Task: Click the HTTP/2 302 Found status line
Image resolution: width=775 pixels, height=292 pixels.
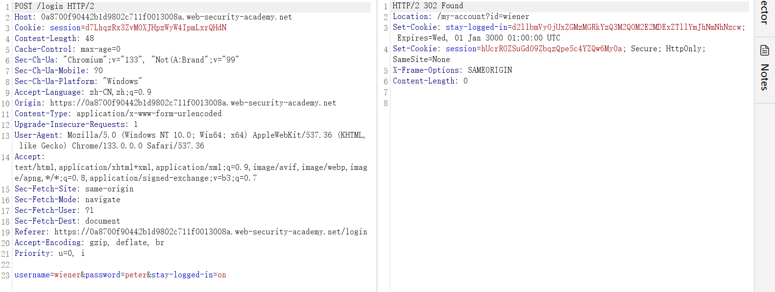Action: click(428, 6)
